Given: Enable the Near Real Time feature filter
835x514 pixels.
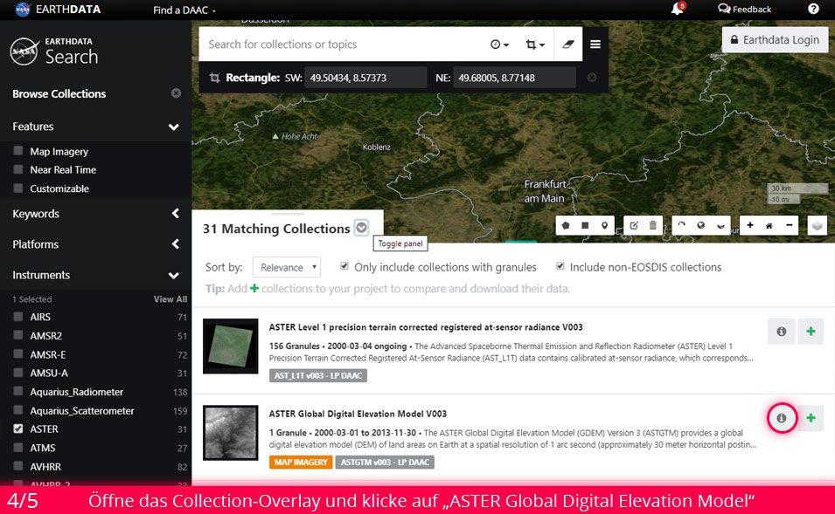Looking at the screenshot, I should pos(18,169).
